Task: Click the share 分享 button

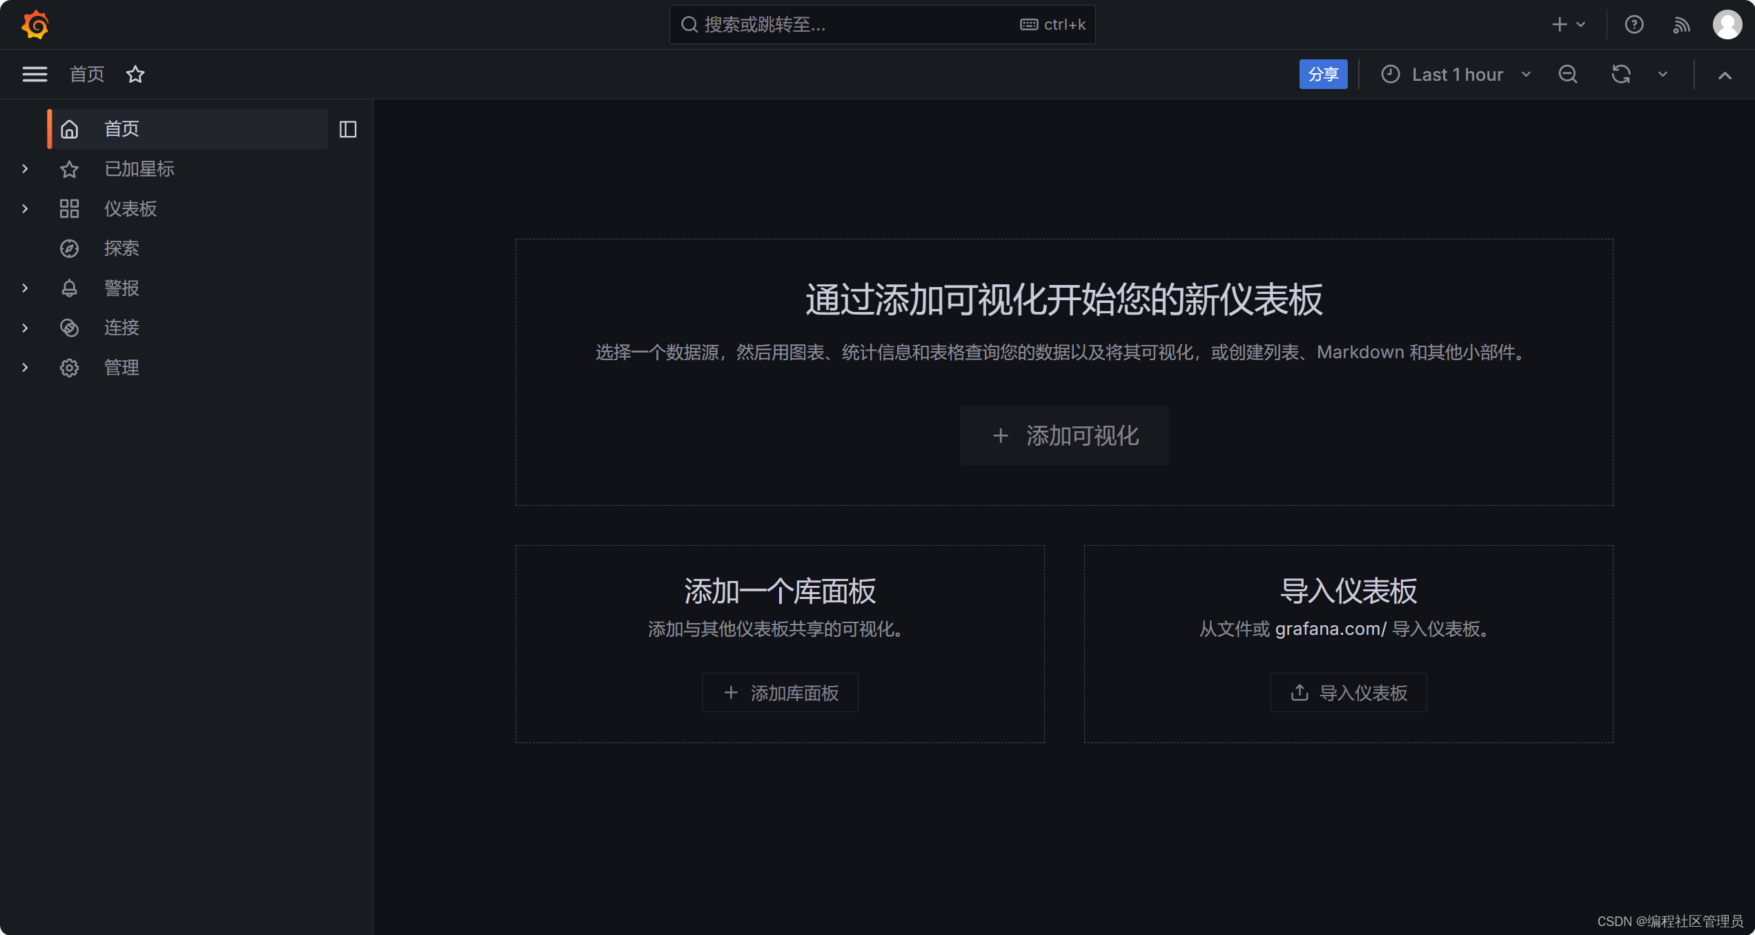Action: click(x=1322, y=75)
